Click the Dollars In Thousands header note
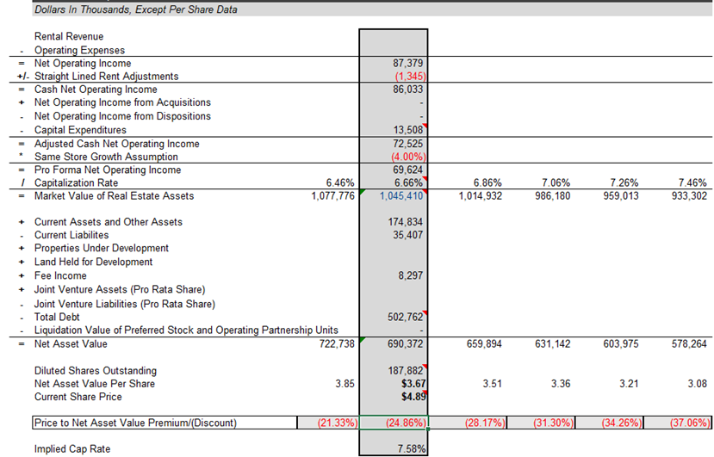 pyautogui.click(x=136, y=9)
